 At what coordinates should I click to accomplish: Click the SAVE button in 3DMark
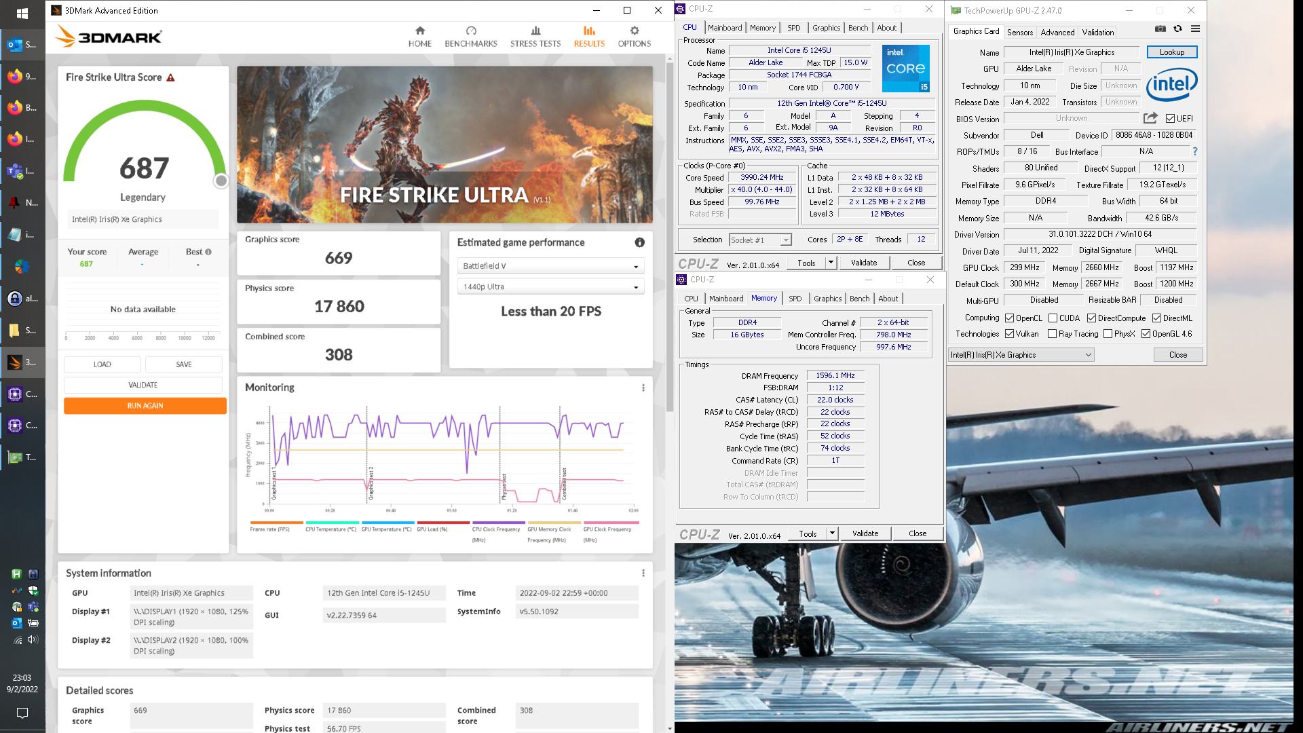tap(184, 364)
